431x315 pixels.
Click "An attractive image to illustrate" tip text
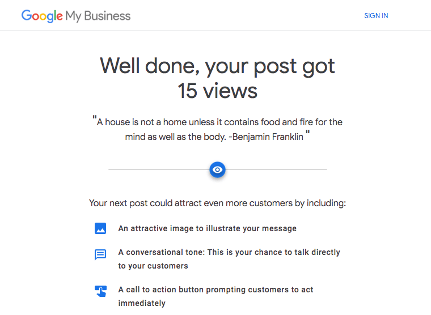(x=207, y=229)
